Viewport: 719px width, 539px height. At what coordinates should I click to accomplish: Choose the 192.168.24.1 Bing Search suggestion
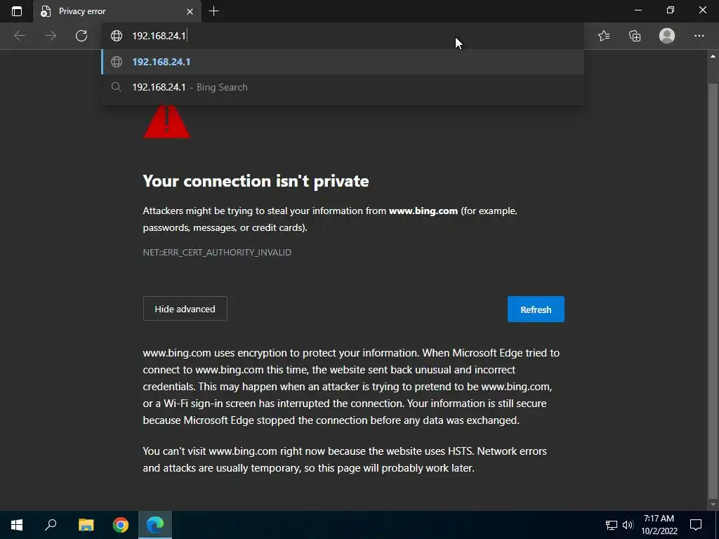(343, 87)
